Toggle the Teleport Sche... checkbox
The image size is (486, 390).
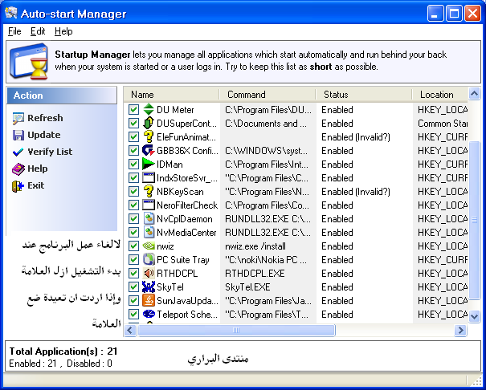point(133,314)
